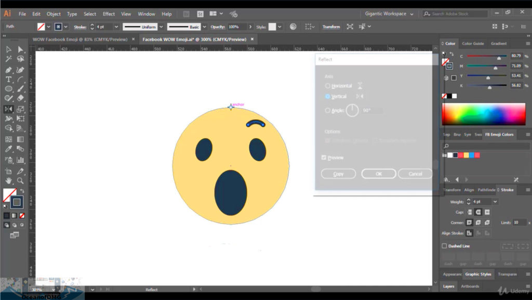Select the Type tool
Viewport: 532px width, 300px height.
[x=8, y=80]
